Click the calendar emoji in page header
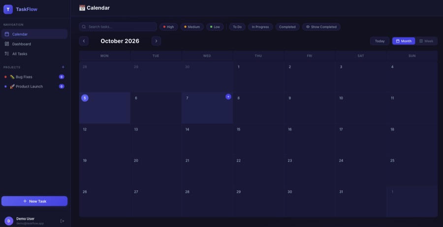This screenshot has width=443, height=227. click(82, 8)
